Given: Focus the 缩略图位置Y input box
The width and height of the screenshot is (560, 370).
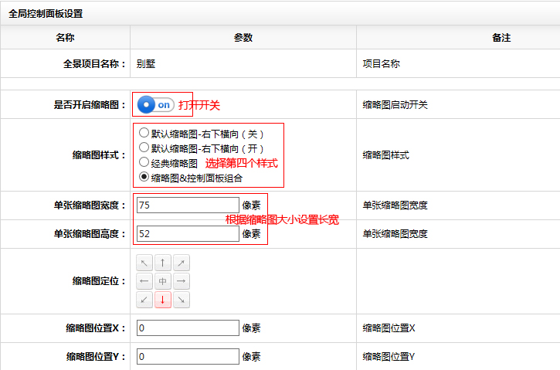Looking at the screenshot, I should [x=188, y=357].
